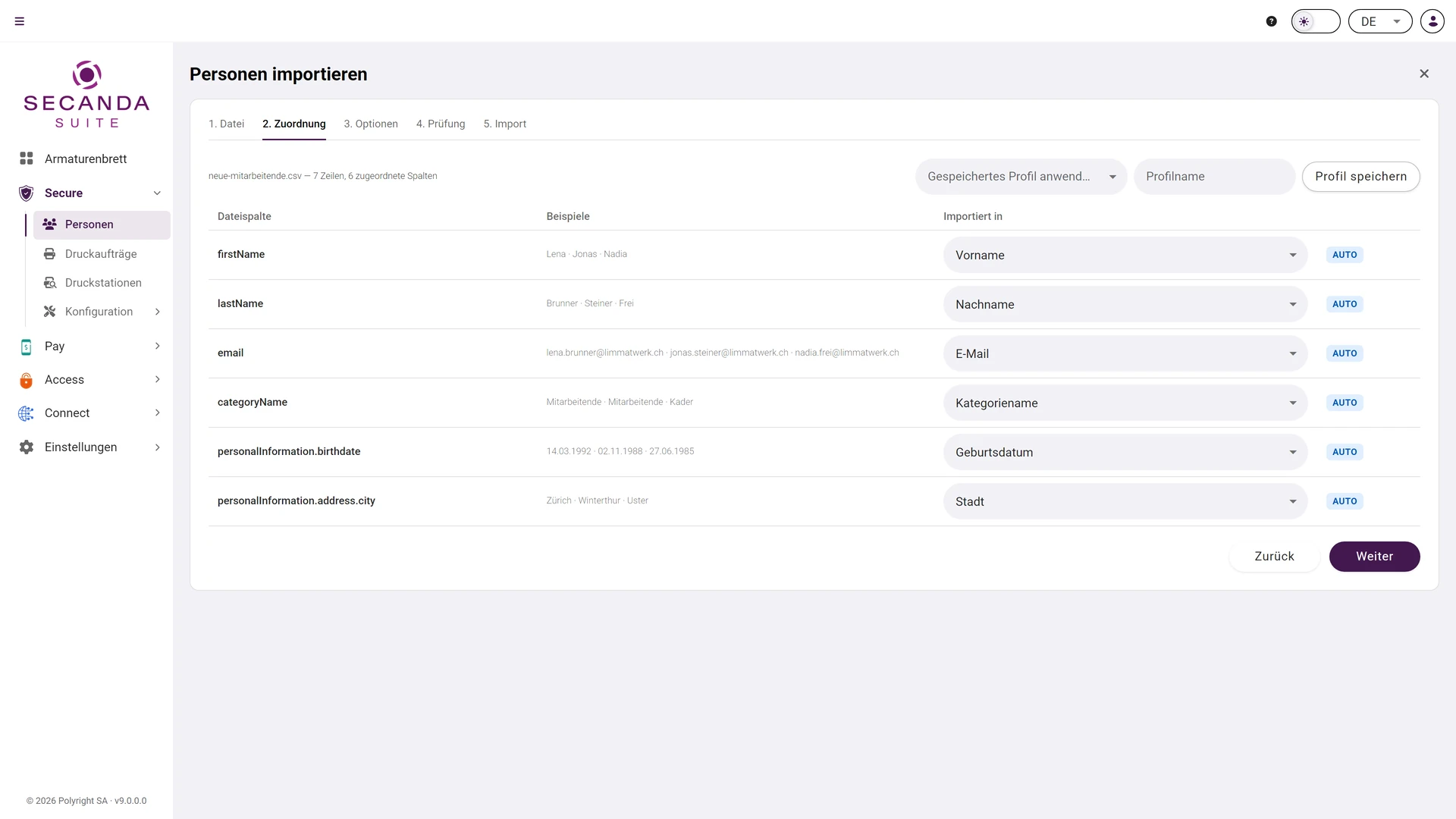This screenshot has width=1456, height=819.
Task: Click the Profil speichern button
Action: pyautogui.click(x=1361, y=177)
